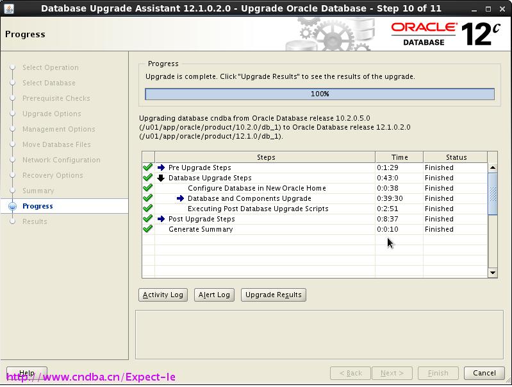Click time value 0:43:0
Viewport: 512px width, 387px height.
pyautogui.click(x=387, y=178)
